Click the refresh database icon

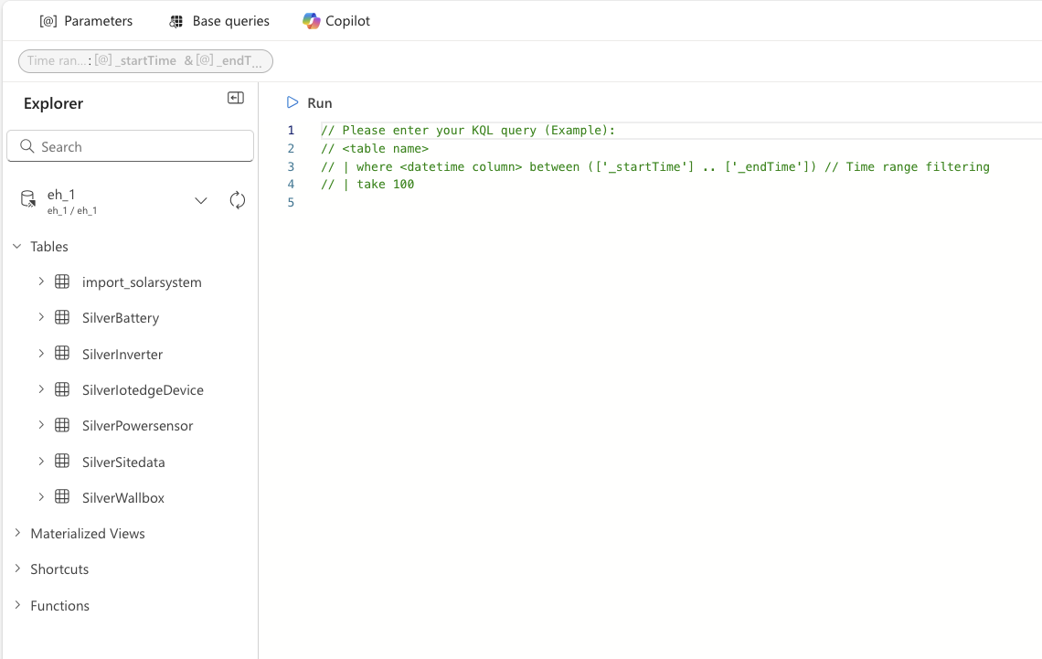point(238,200)
